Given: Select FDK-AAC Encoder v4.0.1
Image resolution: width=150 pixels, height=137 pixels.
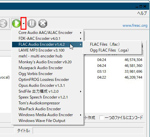Looking at the screenshot, I should (x=47, y=38).
